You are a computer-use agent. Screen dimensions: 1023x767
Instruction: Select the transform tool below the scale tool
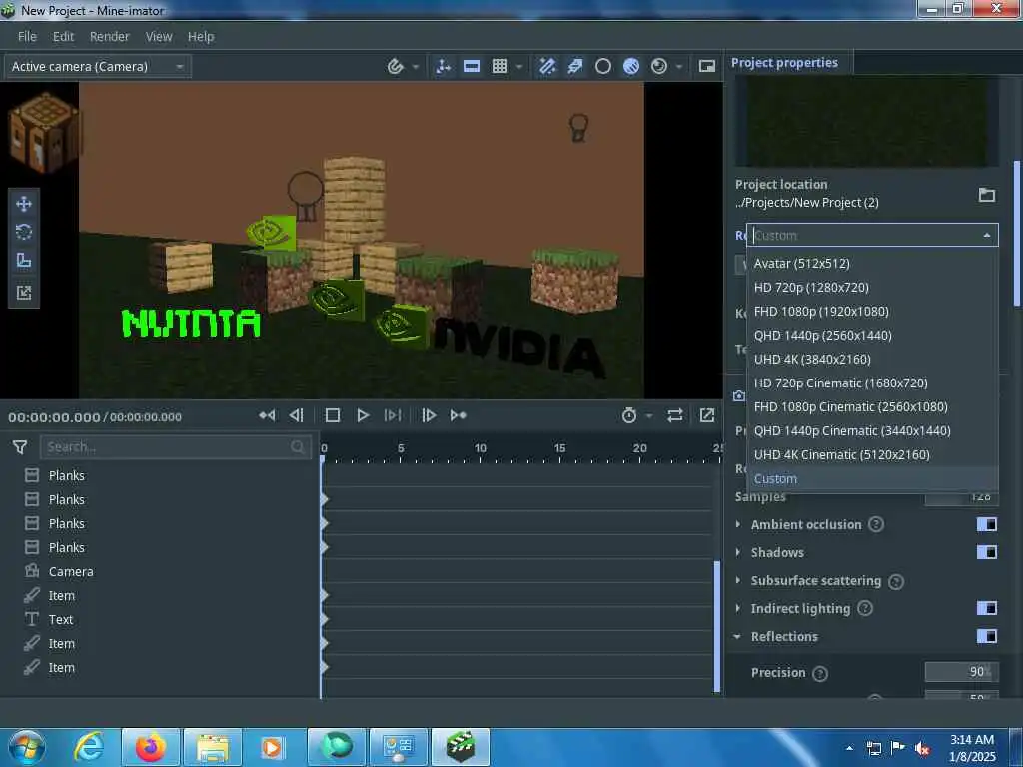pyautogui.click(x=24, y=292)
